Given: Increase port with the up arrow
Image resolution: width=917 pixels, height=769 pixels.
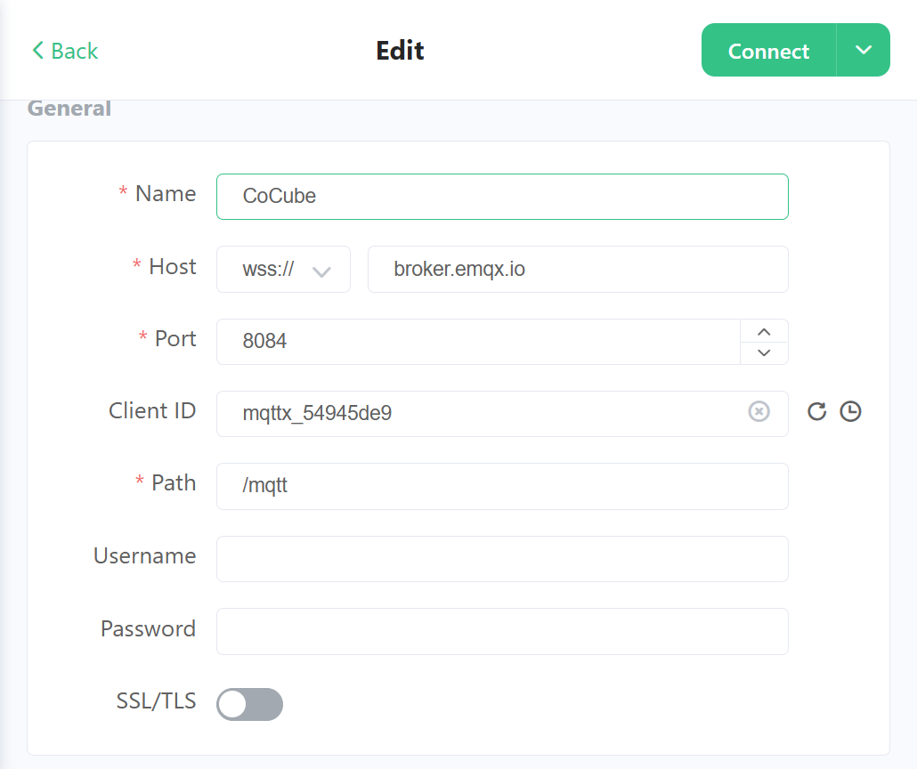Looking at the screenshot, I should pyautogui.click(x=764, y=331).
